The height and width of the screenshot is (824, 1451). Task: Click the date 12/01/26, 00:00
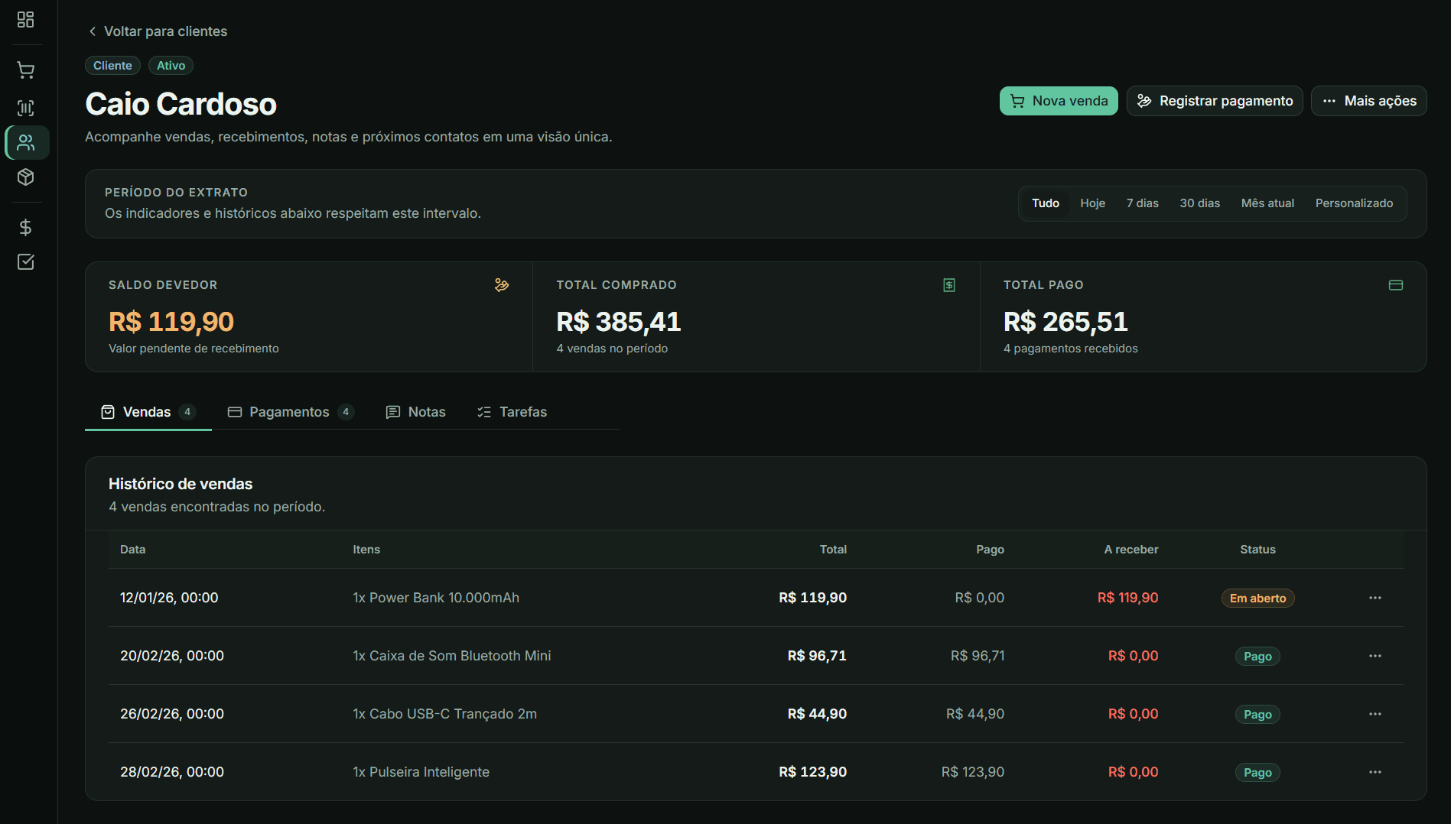[x=169, y=598]
